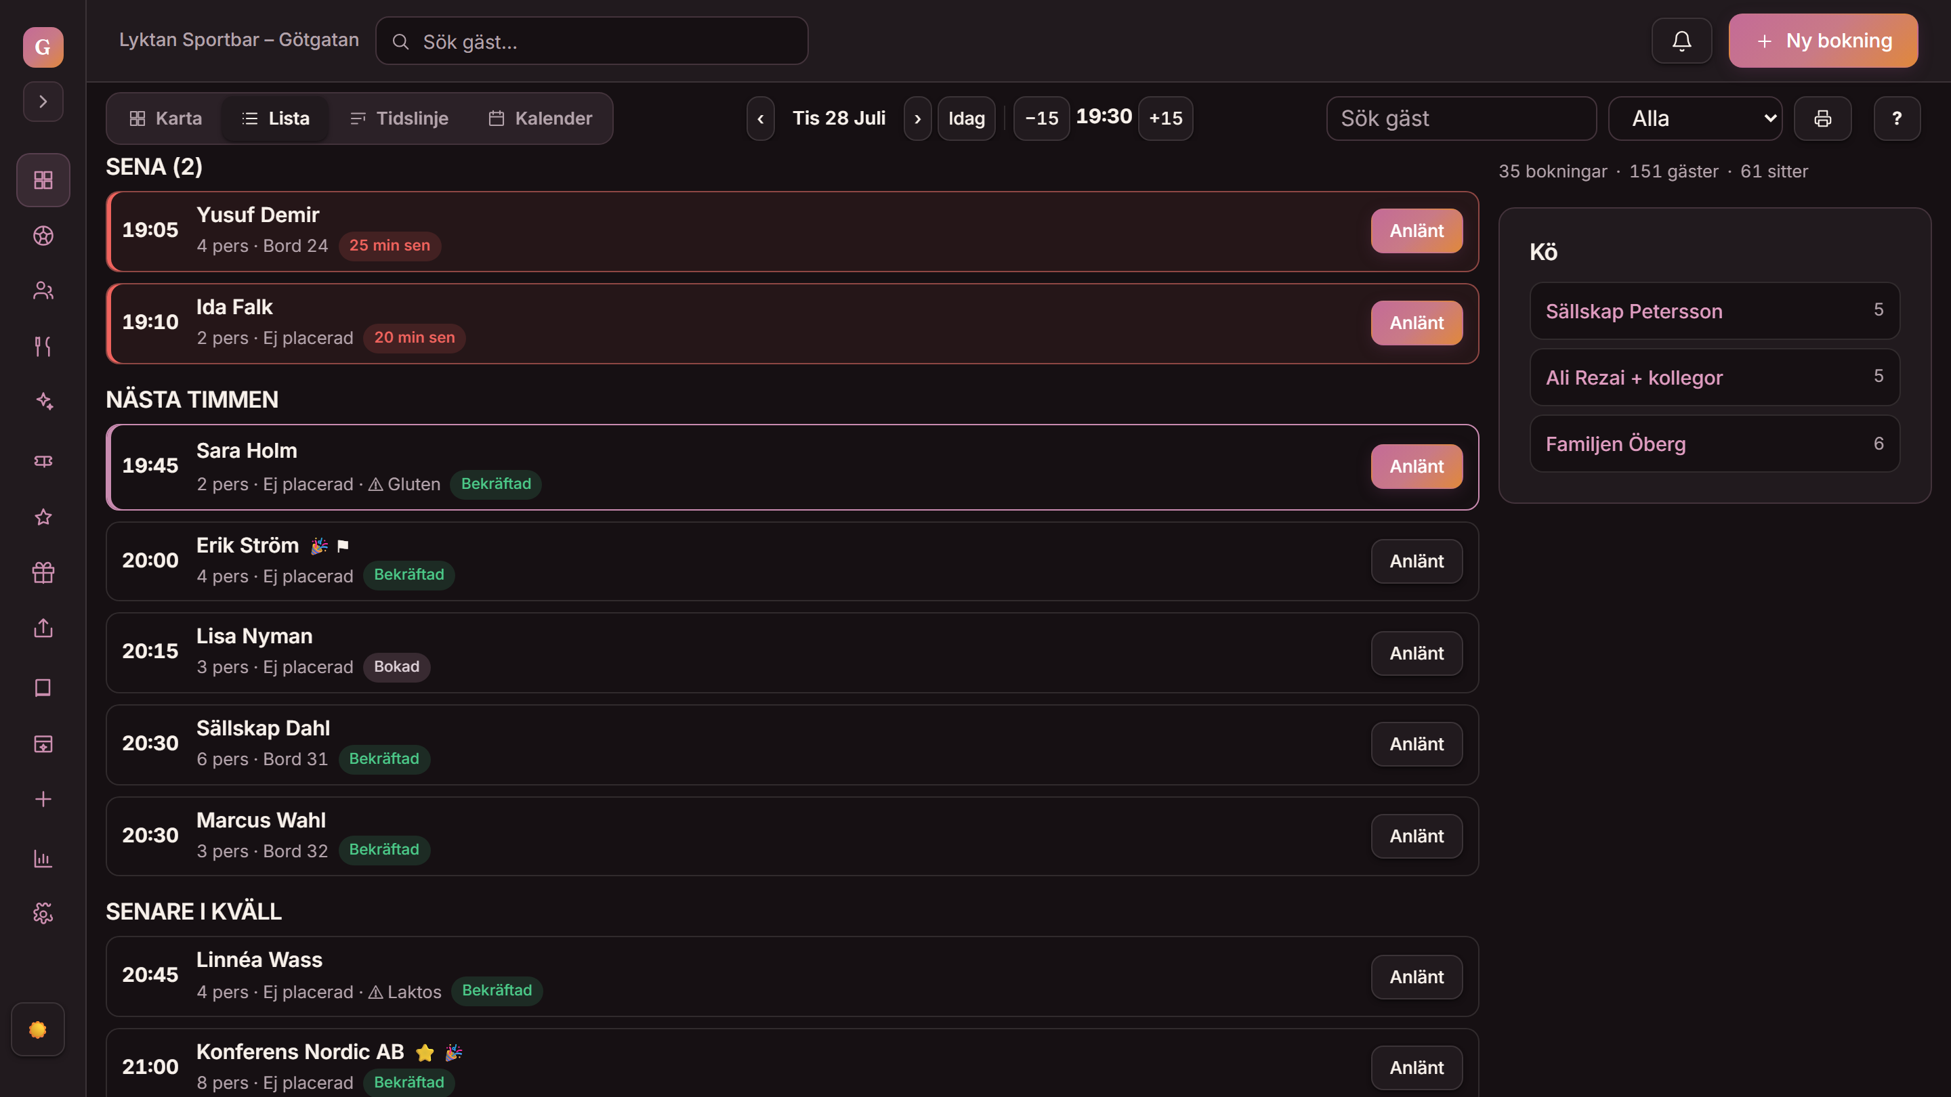This screenshot has width=1951, height=1097.
Task: Mark Konferens Nordic AB as Anlänt
Action: [x=1417, y=1067]
